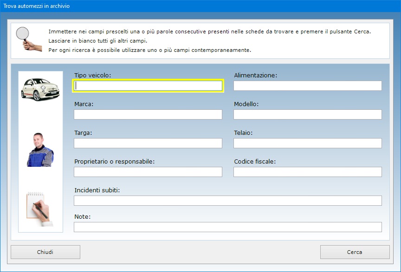Viewport: 401px width, 272px height.
Task: Click the Trova automezzi in archivio title bar
Action: coord(200,6)
